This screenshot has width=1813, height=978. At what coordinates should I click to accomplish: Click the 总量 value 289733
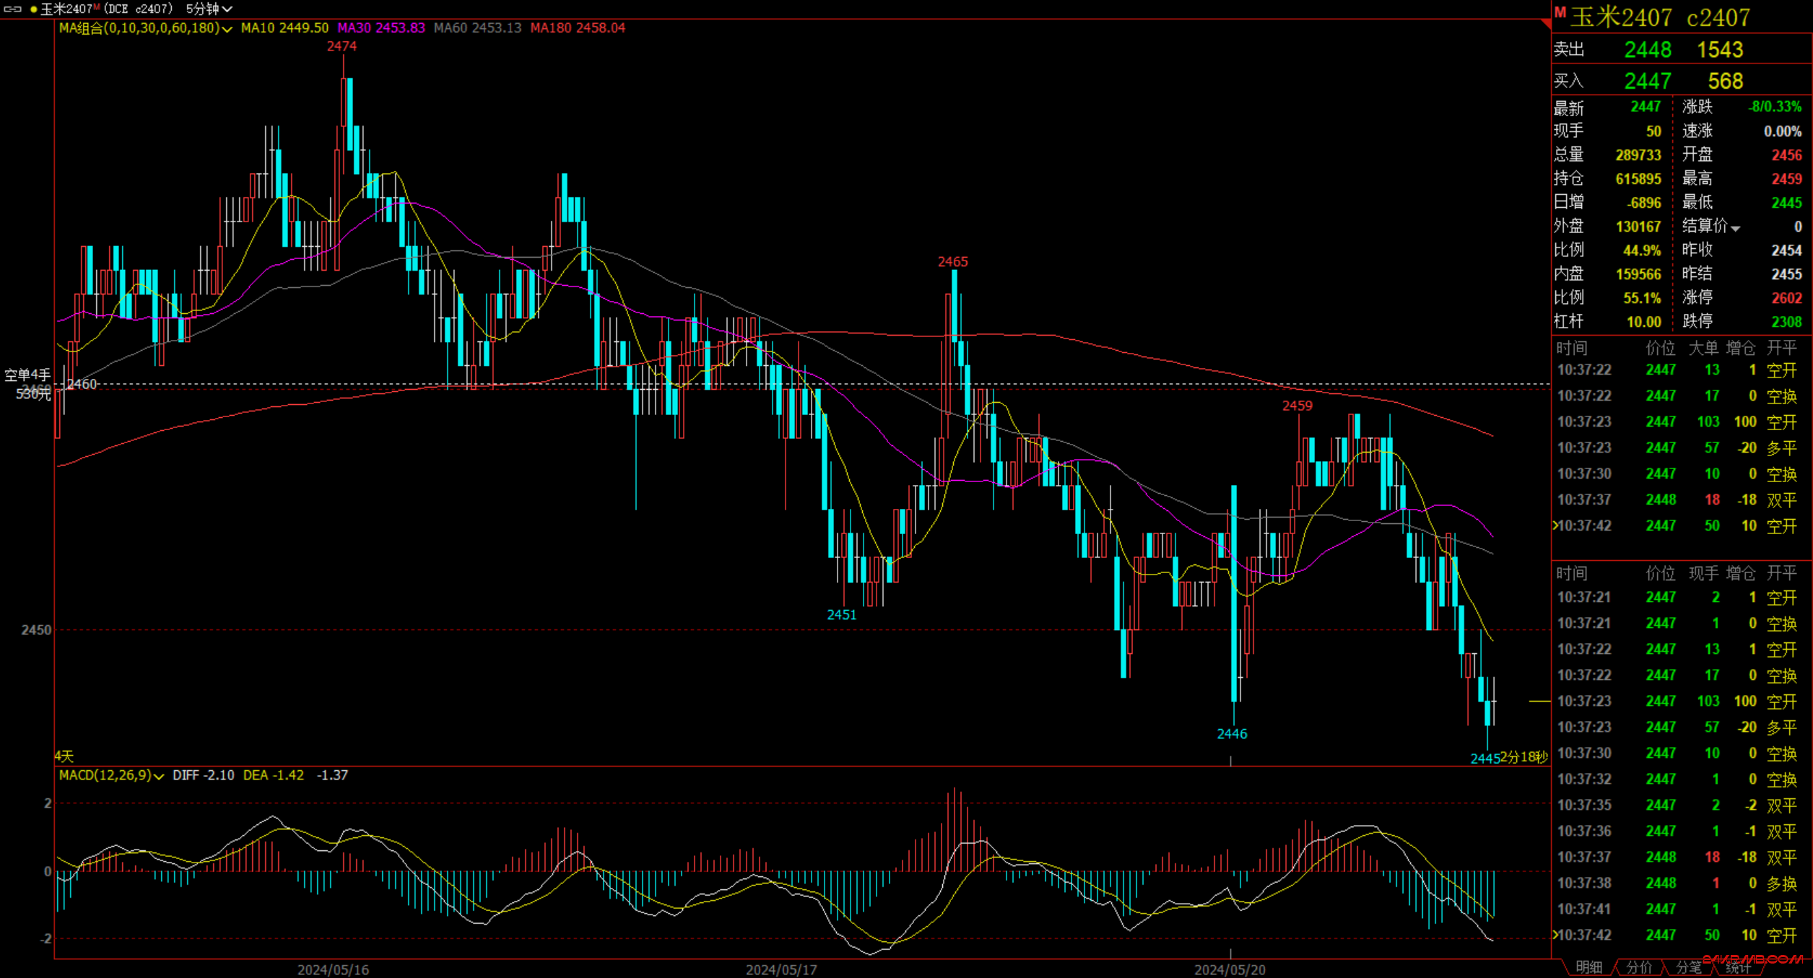1638,155
